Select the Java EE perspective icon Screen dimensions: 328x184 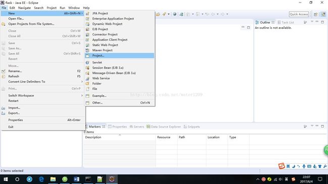[323, 14]
